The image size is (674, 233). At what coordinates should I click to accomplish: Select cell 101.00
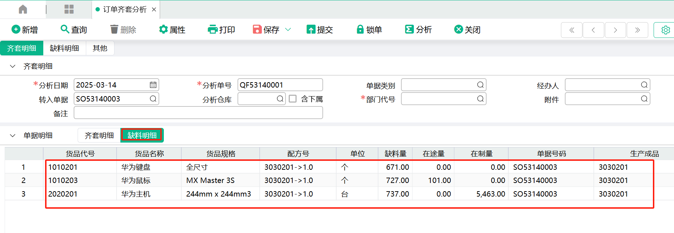(433, 180)
